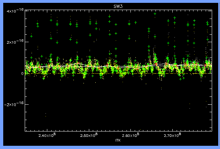Click the 2×10⁻¹⁶ y-axis tick label
The height and width of the screenshot is (149, 220).
(x=14, y=42)
